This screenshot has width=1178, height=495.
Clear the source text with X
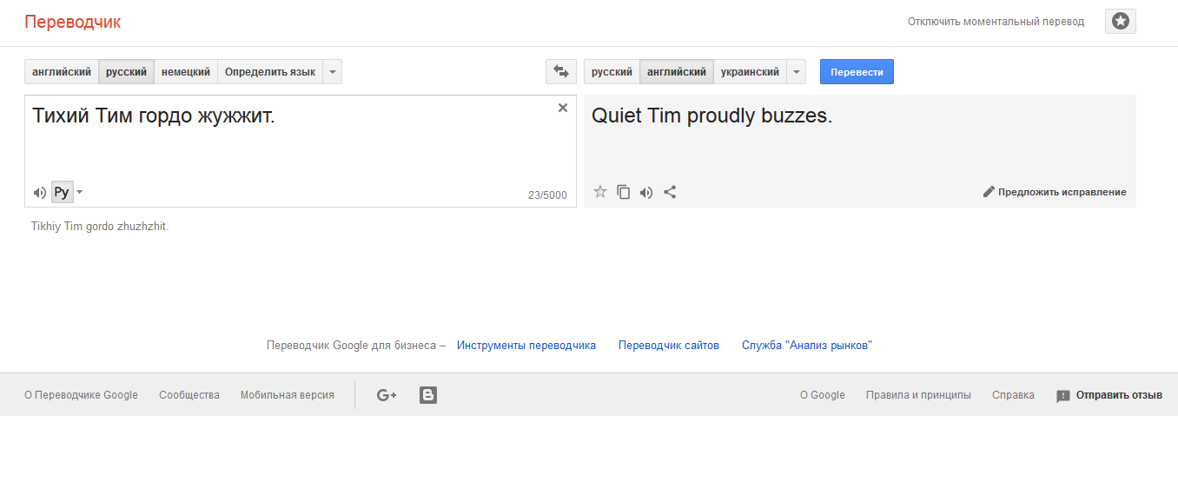click(x=563, y=108)
